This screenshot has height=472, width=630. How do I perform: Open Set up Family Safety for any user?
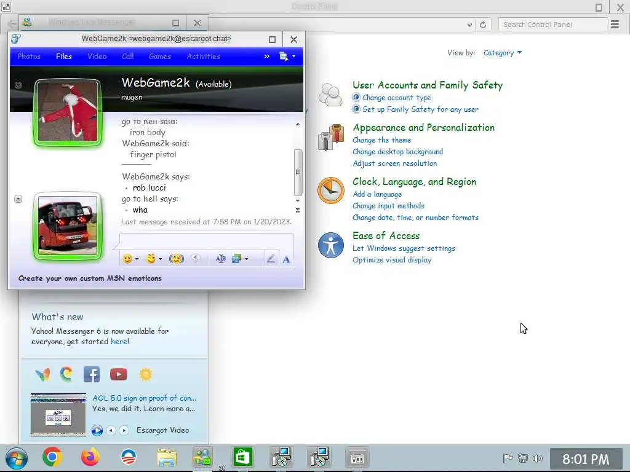click(420, 109)
